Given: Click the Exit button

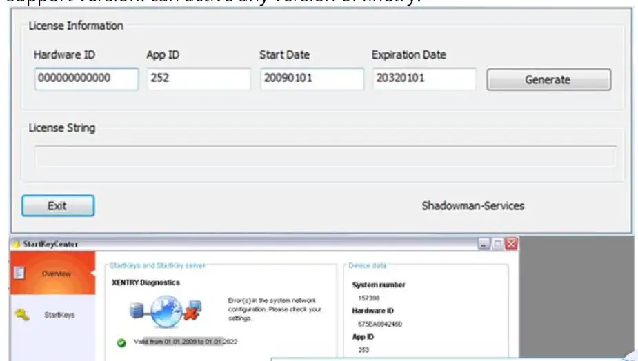Looking at the screenshot, I should pyautogui.click(x=58, y=206).
